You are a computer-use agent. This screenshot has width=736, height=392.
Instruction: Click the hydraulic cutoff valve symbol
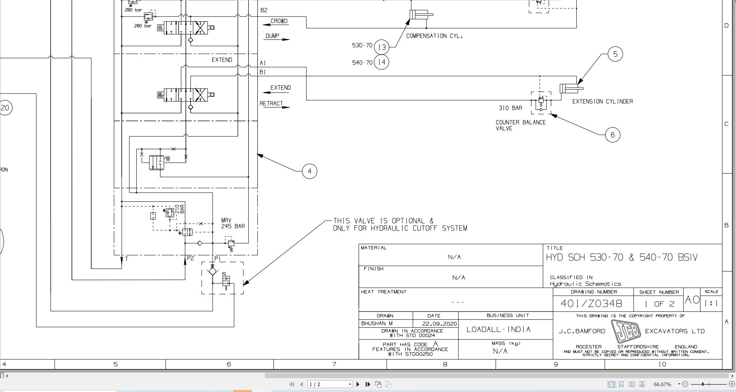coord(223,278)
